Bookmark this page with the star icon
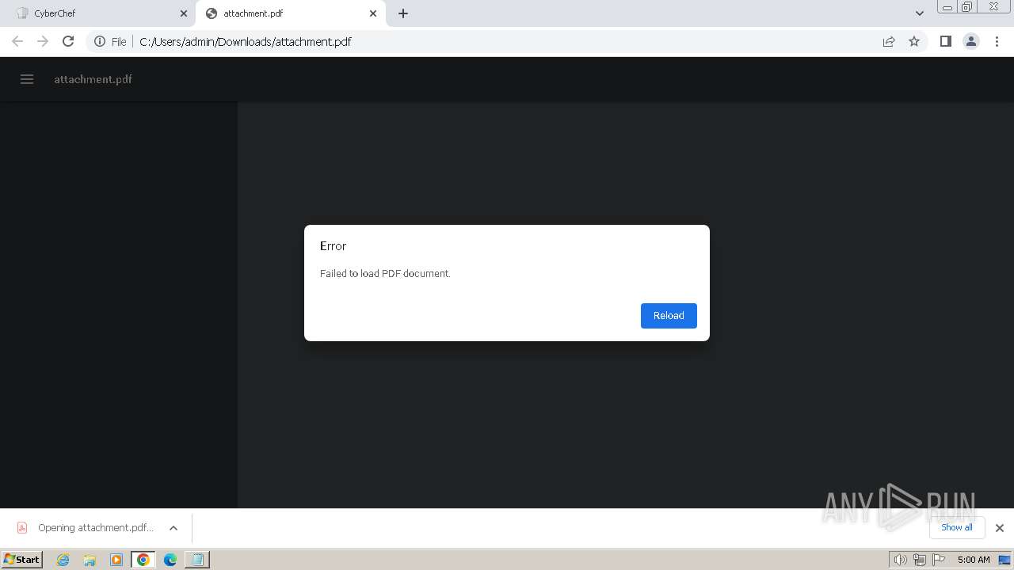This screenshot has width=1014, height=570. tap(914, 41)
